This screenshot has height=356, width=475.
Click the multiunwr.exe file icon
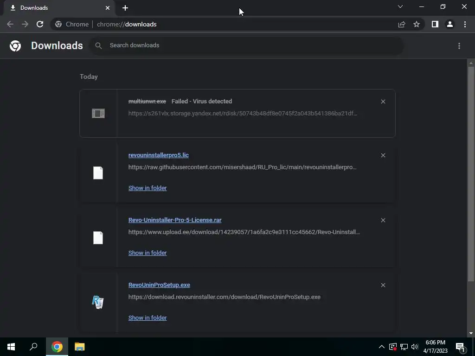tap(98, 113)
